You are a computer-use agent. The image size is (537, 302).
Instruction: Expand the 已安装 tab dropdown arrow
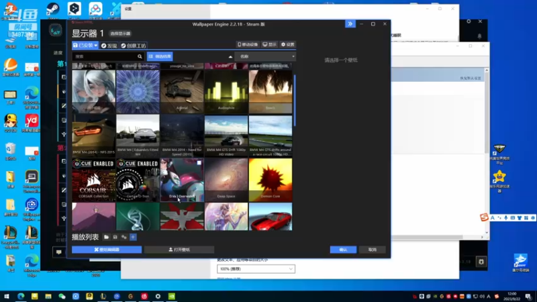click(96, 45)
